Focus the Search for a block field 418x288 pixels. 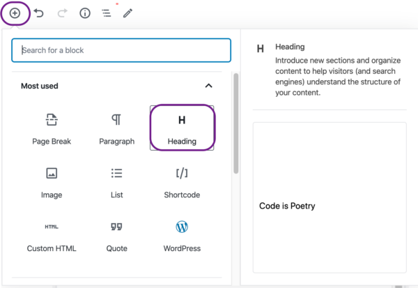click(x=121, y=50)
